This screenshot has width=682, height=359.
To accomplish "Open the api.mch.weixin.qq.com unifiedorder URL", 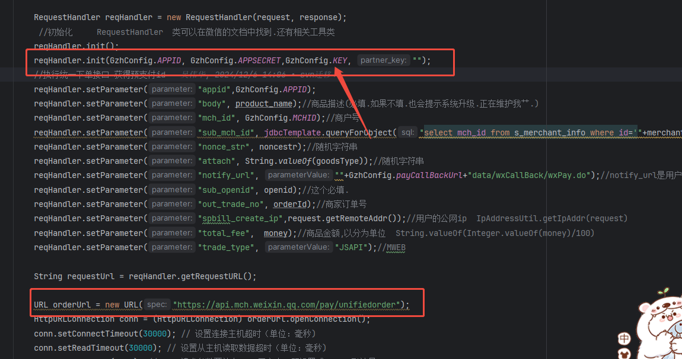I will tap(286, 305).
